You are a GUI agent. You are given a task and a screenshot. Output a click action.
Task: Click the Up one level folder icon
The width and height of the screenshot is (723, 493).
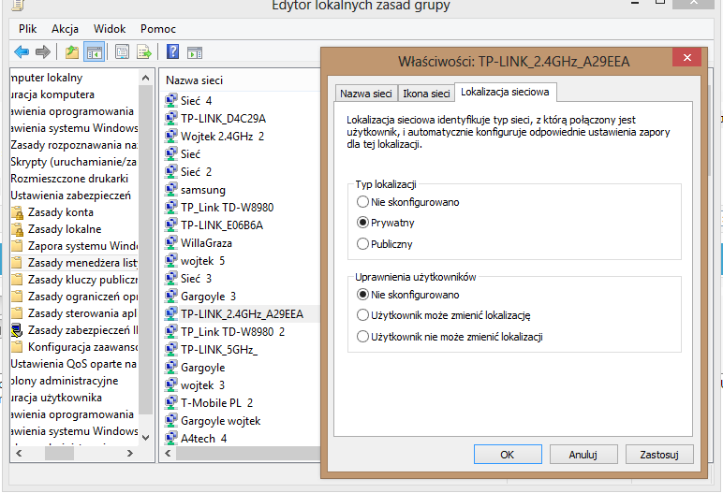click(x=72, y=51)
